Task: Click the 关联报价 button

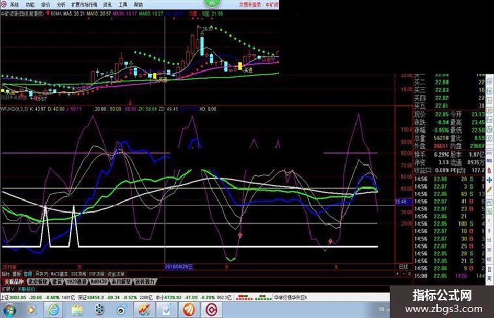Action: pyautogui.click(x=26, y=289)
